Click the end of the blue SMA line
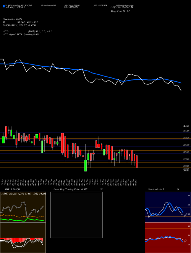Image resolution: width=191 pixels, height=253 pixels. (181, 83)
